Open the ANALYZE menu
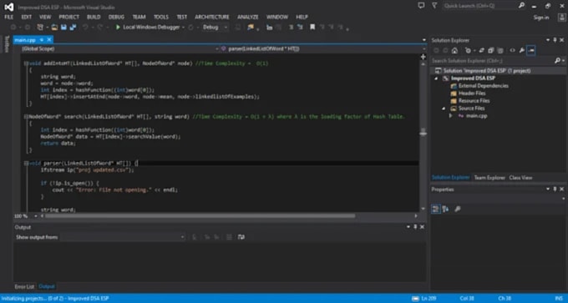568x303 pixels. 248,17
